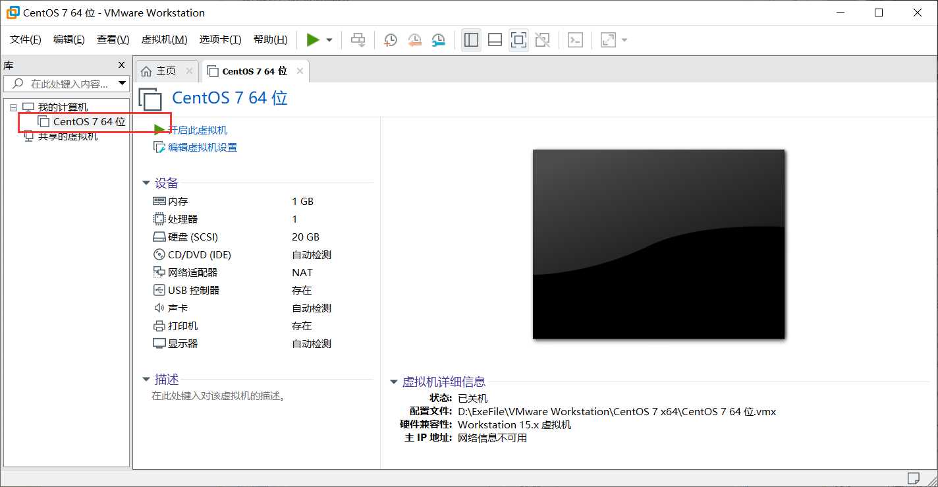Click the message log icon in status bar

coord(913,478)
